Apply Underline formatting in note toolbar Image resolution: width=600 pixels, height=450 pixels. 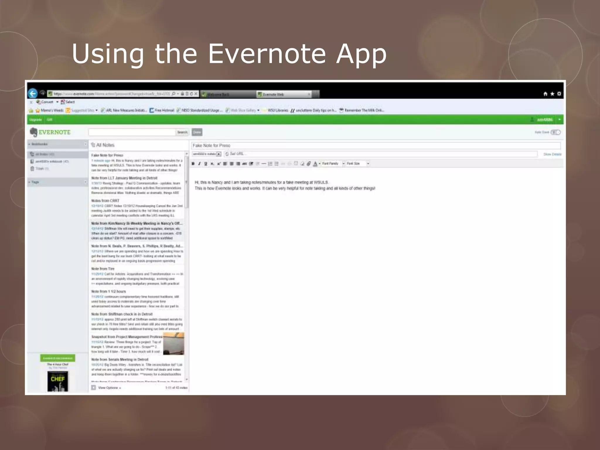click(x=206, y=164)
